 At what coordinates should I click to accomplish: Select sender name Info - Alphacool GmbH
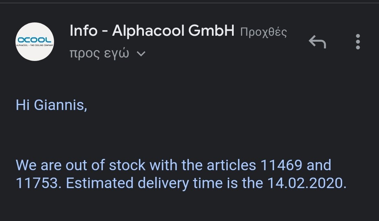[152, 31]
